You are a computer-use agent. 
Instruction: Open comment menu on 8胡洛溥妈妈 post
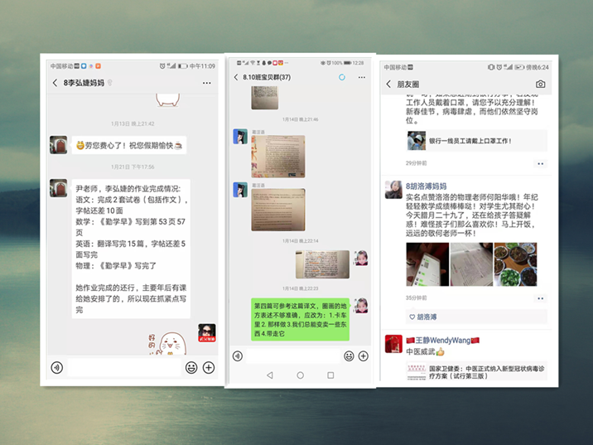(x=541, y=298)
